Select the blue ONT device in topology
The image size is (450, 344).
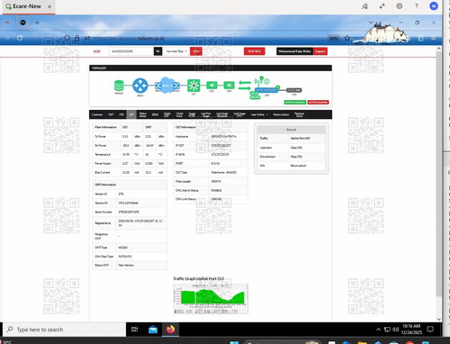[266, 90]
